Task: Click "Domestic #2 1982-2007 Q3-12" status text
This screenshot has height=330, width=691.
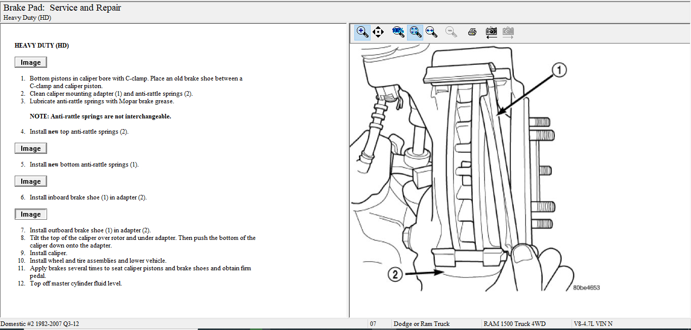Action: click(x=40, y=324)
